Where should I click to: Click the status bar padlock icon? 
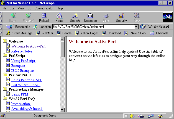3,116
